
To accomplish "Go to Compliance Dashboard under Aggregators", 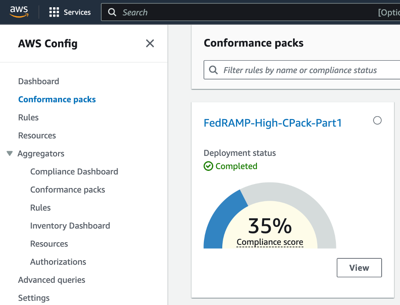I will (x=74, y=171).
